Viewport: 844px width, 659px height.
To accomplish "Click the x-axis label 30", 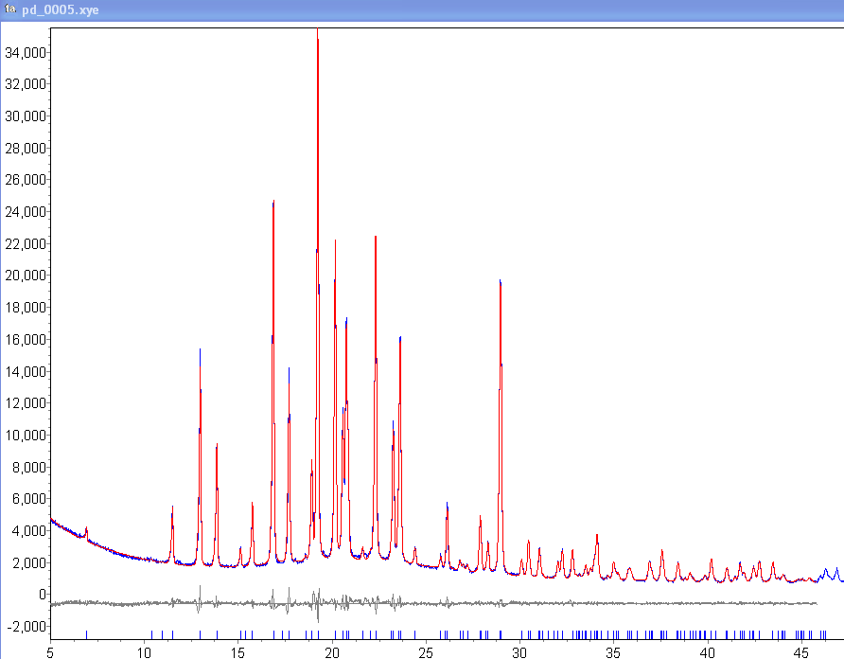I will pyautogui.click(x=519, y=653).
